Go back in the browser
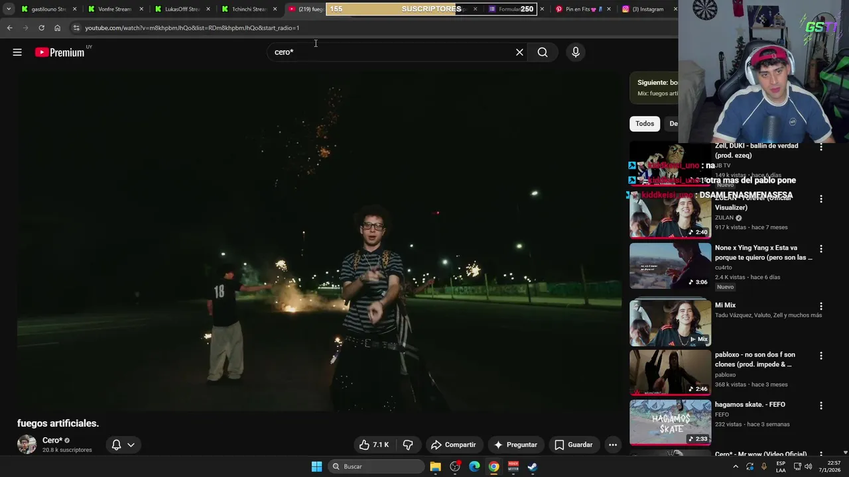The width and height of the screenshot is (849, 477). (x=9, y=28)
